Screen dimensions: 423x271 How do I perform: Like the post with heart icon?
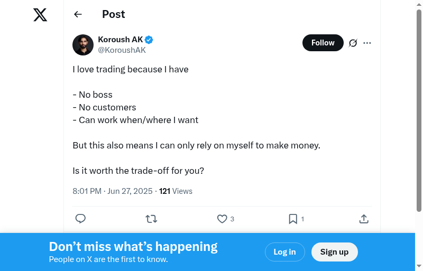click(222, 219)
